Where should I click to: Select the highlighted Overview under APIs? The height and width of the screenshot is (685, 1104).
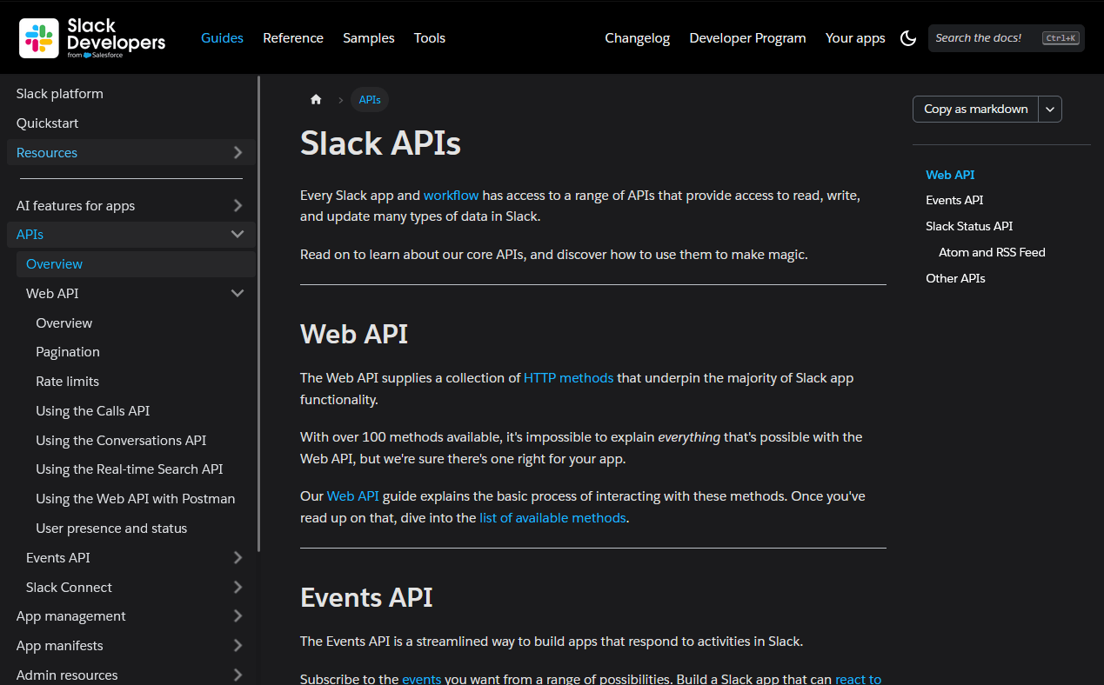point(136,264)
